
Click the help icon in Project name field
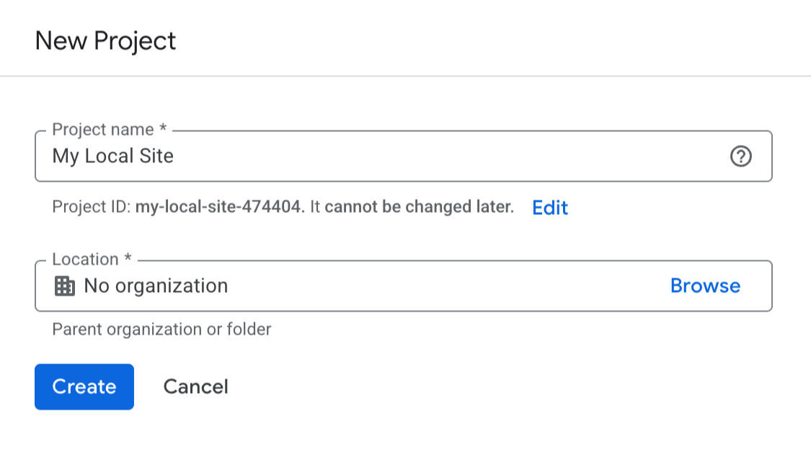pos(740,156)
